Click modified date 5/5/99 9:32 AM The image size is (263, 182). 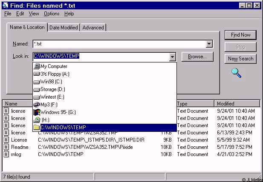(233, 140)
